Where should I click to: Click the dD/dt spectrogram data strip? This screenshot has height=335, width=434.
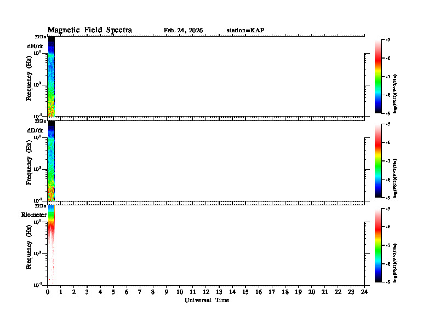(52, 160)
